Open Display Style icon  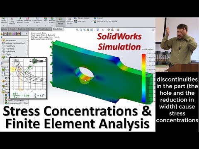coord(97,30)
